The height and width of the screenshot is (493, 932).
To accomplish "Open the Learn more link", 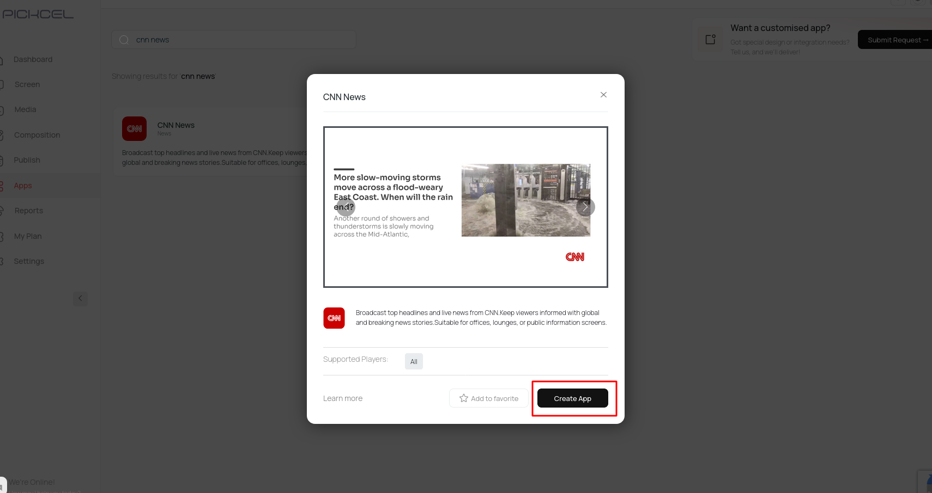I will tap(342, 398).
